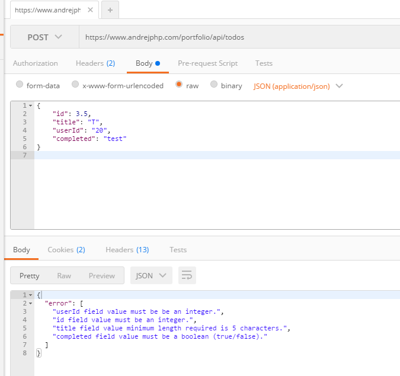
Task: Collapse the response root object at line 1
Action: [30, 295]
